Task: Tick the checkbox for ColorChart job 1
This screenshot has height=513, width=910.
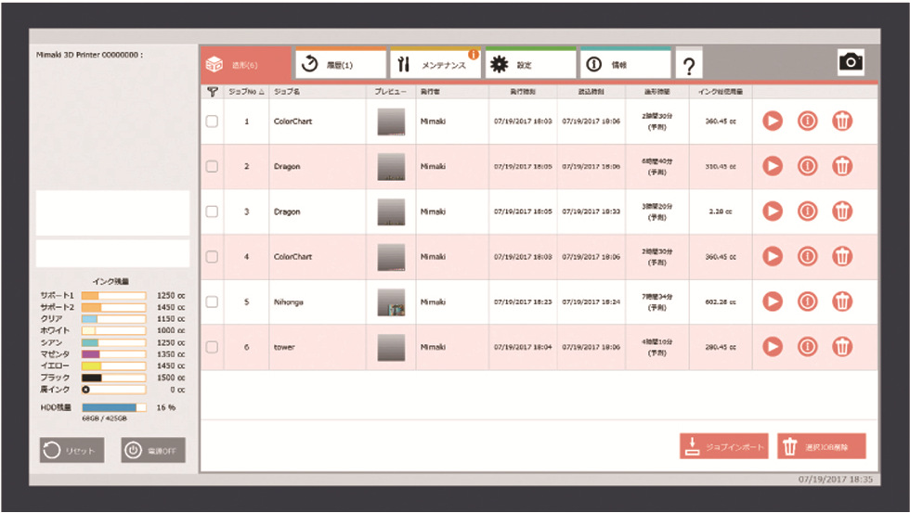Action: pyautogui.click(x=212, y=122)
